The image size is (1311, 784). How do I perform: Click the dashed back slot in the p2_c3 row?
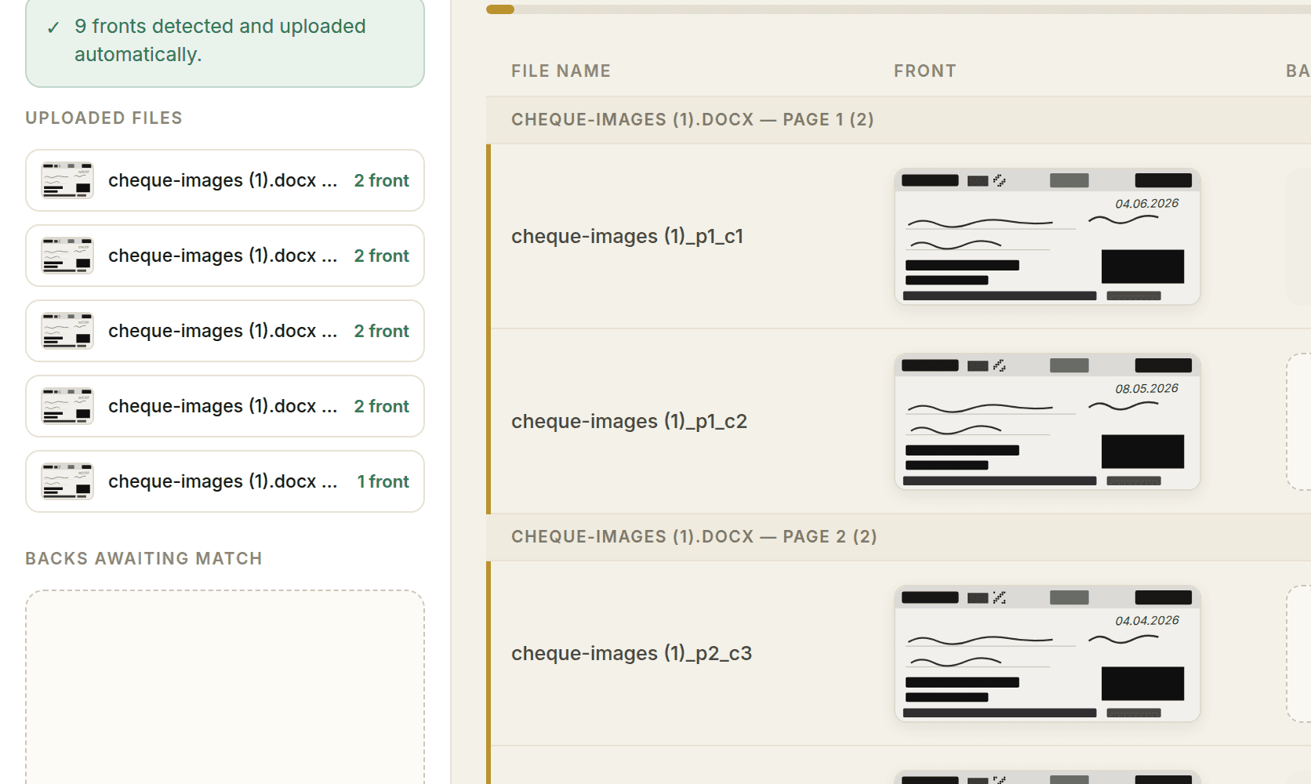point(1298,654)
